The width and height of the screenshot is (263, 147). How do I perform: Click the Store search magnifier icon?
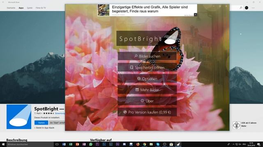tap(241, 8)
